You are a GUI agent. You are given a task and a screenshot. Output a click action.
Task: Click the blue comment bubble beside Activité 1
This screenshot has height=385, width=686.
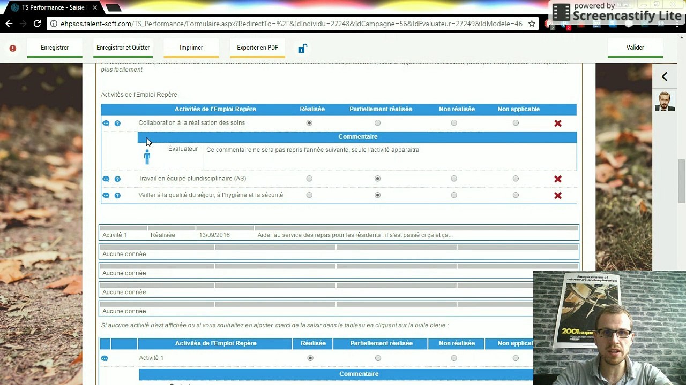105,358
